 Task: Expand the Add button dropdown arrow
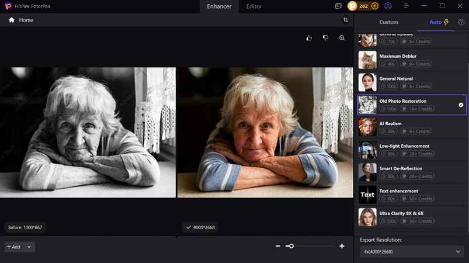point(29,247)
